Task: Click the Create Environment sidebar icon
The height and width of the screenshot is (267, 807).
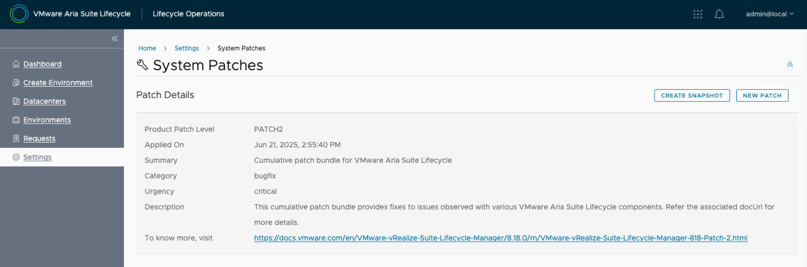Action: coord(16,83)
